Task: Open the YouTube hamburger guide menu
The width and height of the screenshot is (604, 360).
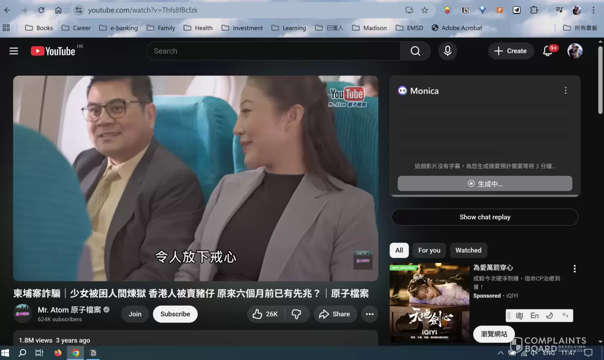Action: 14,51
